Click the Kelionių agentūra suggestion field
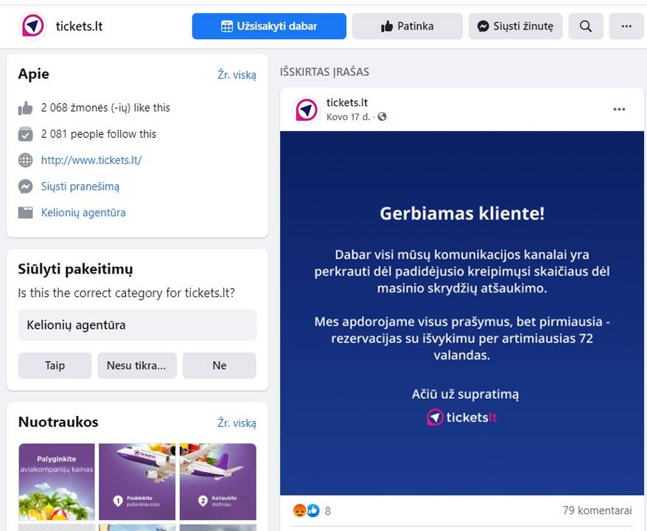Viewport: 647px width, 531px height. pyautogui.click(x=137, y=325)
